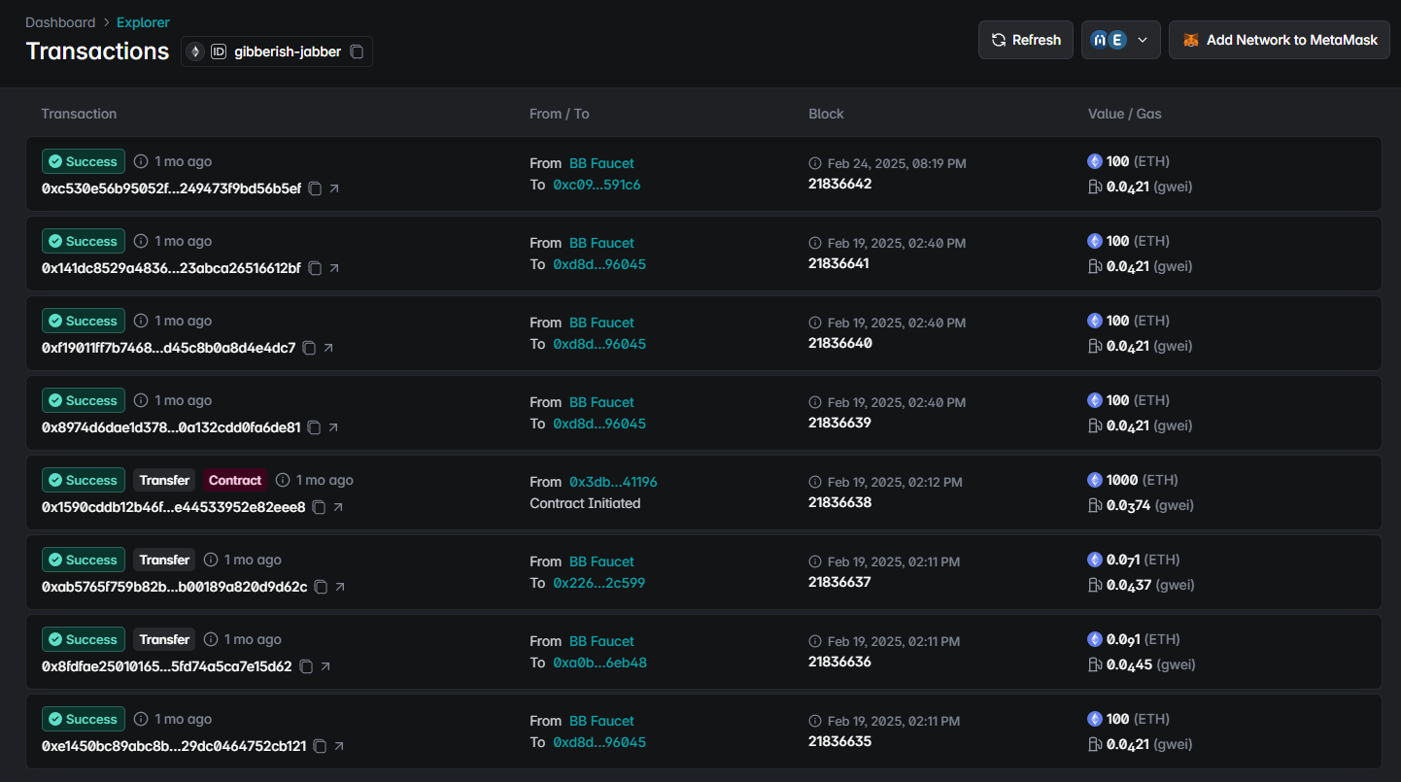Click Add Network to MetaMask
Image resolution: width=1401 pixels, height=782 pixels.
click(x=1279, y=40)
